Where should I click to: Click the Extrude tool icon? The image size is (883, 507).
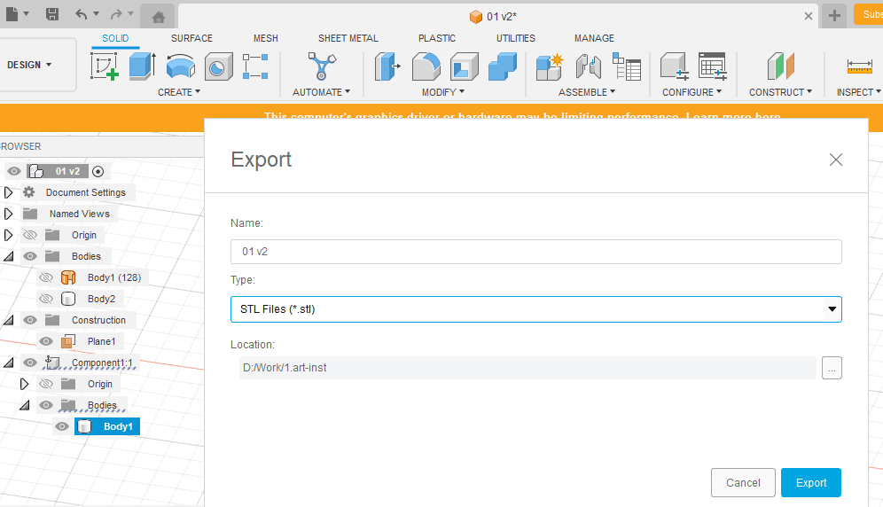142,66
